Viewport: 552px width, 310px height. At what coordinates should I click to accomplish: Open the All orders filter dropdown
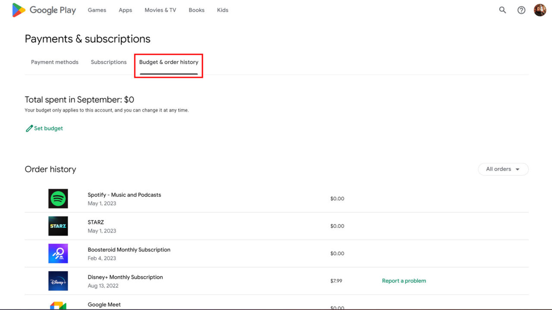click(503, 169)
